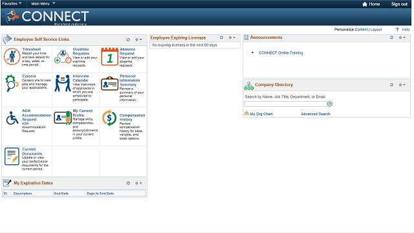Open Compensation History dollar icon

[x=109, y=118]
